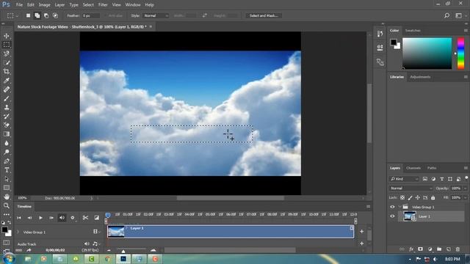Viewport: 470px width, 264px height.
Task: Select the Brush tool
Action: tap(7, 98)
